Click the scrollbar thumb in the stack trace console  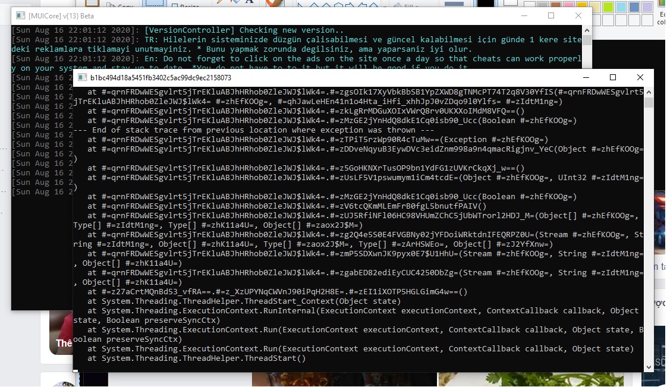[649, 102]
